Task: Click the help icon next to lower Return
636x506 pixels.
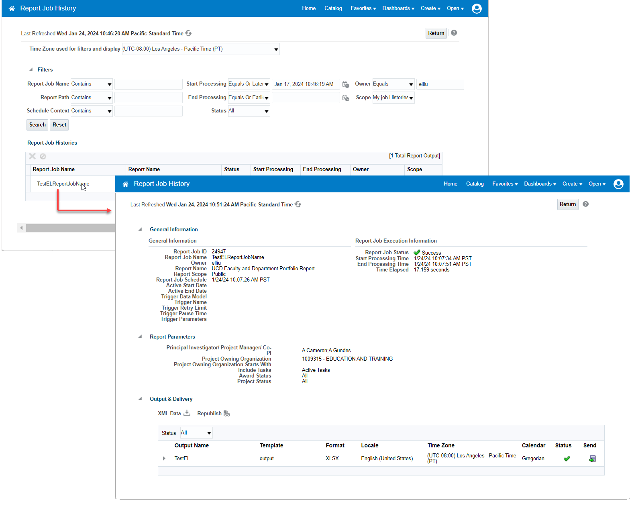Action: pos(586,204)
